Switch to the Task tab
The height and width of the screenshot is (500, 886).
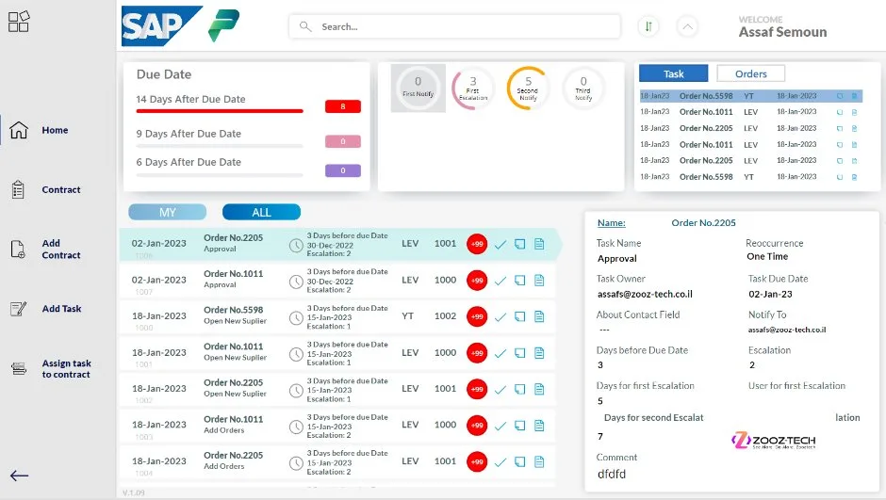[x=673, y=73]
